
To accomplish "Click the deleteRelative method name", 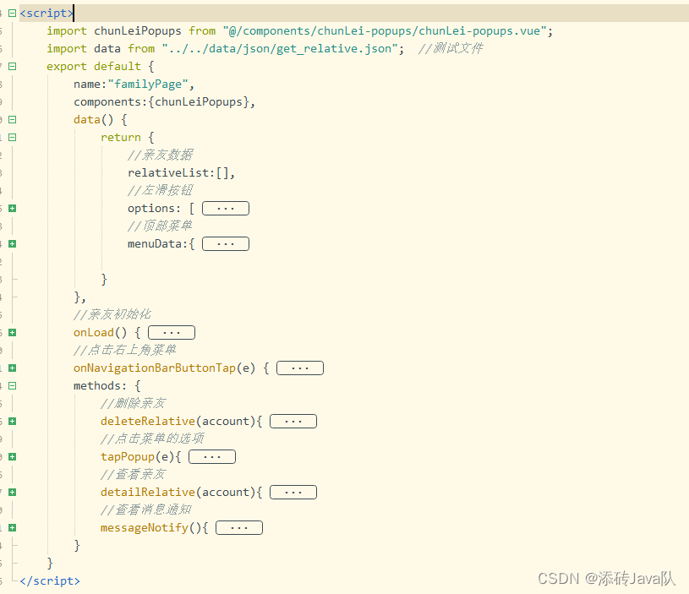I will pos(148,421).
